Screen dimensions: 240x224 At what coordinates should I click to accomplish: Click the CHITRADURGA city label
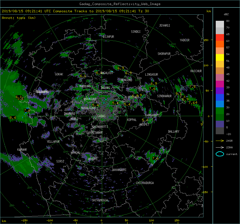point(145,183)
